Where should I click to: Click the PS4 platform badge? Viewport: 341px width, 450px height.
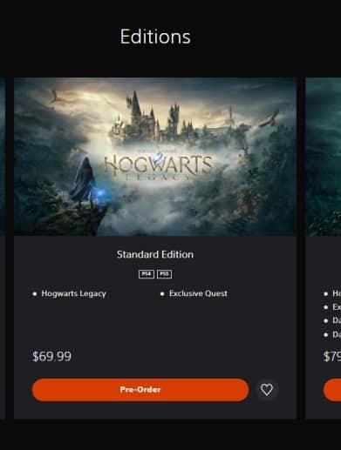(x=147, y=274)
